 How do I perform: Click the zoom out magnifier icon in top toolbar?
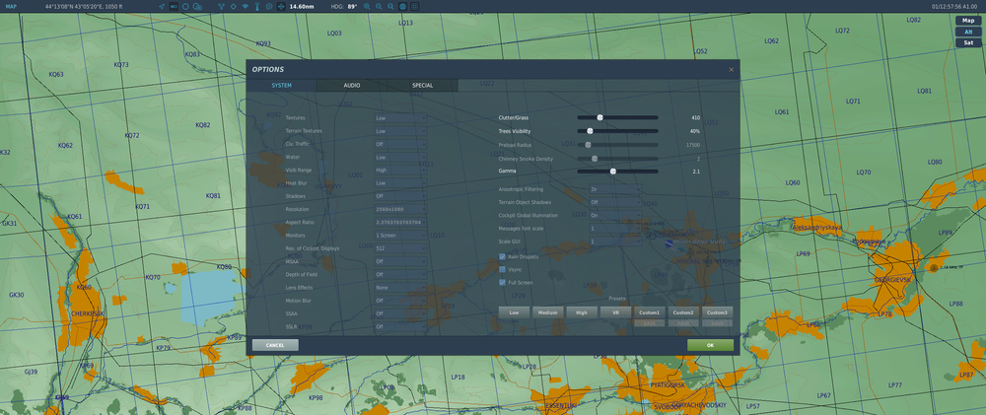(x=379, y=6)
